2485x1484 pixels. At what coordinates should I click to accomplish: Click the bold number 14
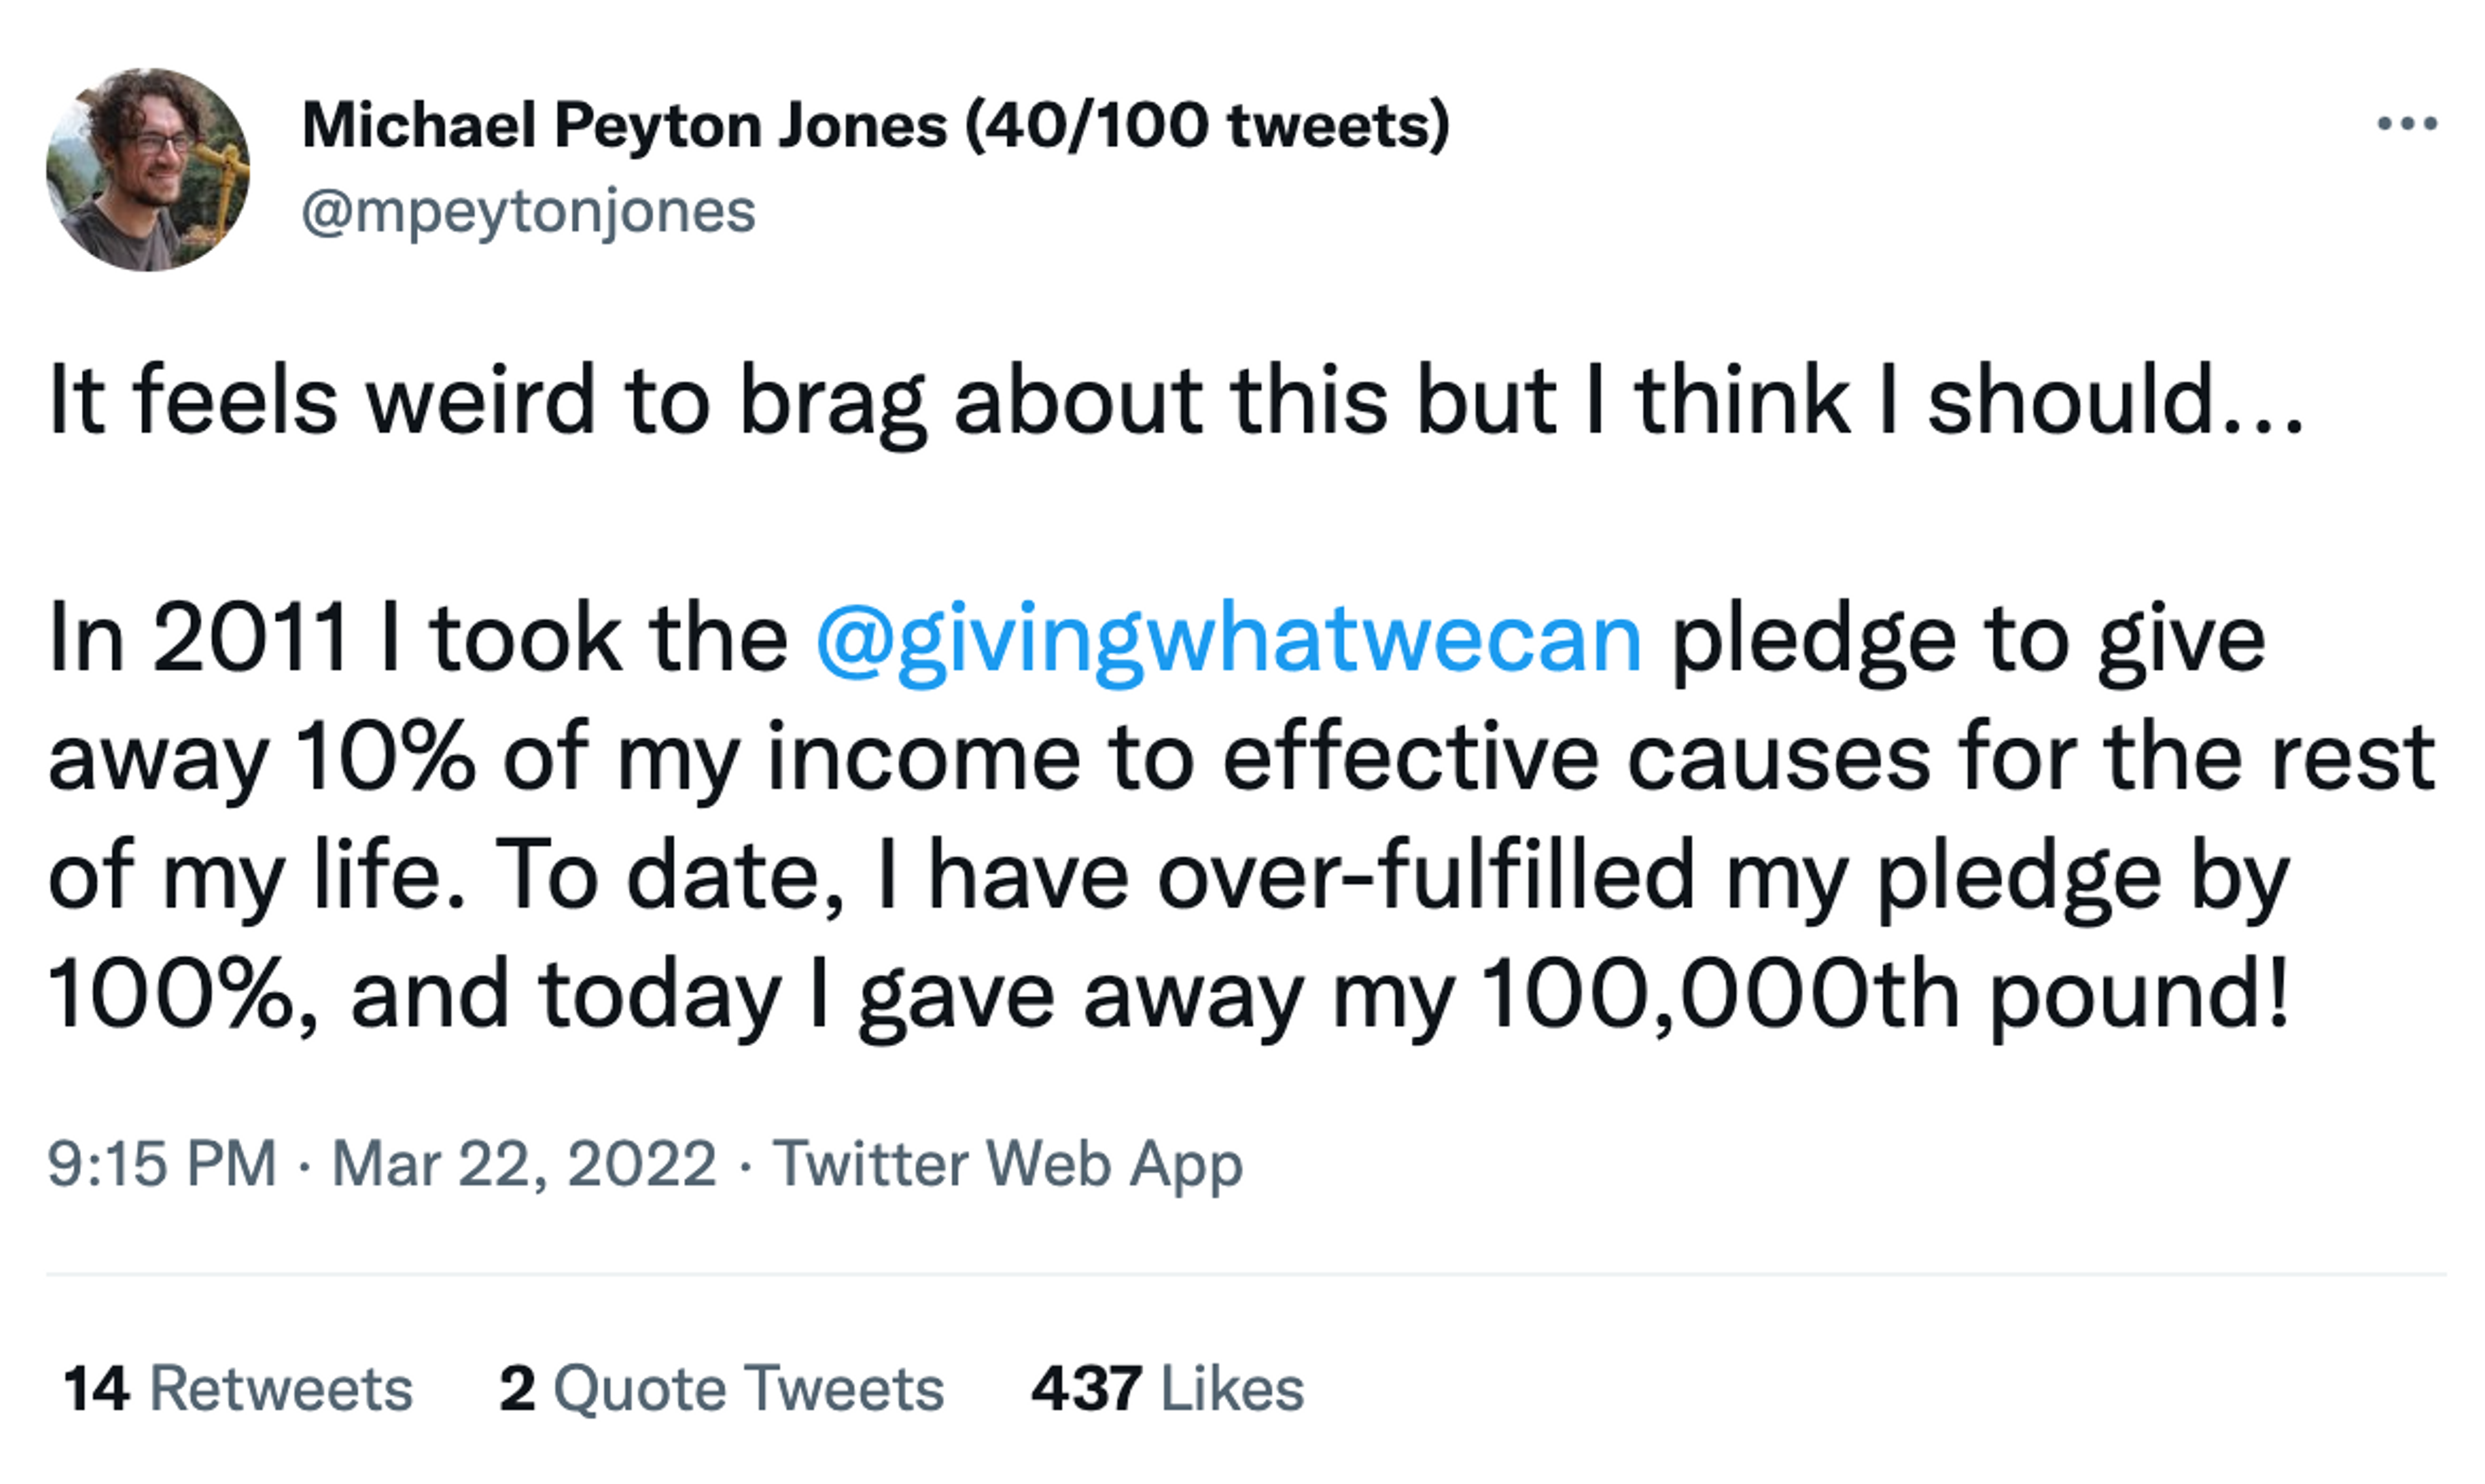pos(96,1389)
